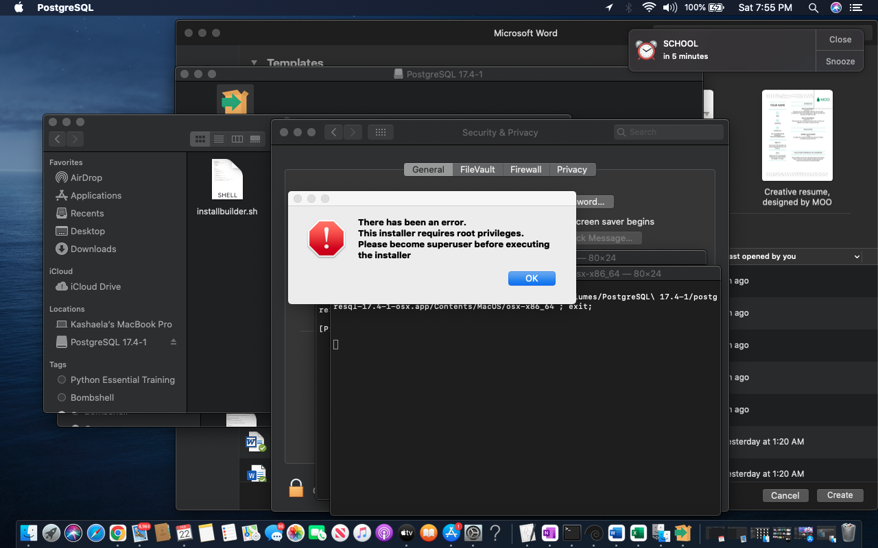
Task: Open AirDrop in Finder sidebar
Action: (86, 177)
